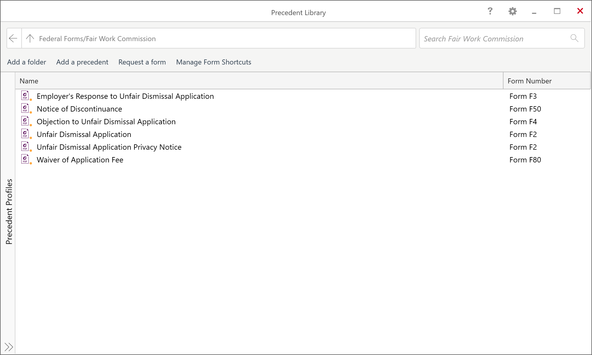Select Waiver of Application Fee

coord(80,160)
